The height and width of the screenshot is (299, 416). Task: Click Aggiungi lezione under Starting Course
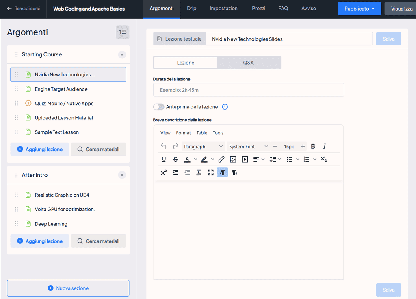click(40, 149)
